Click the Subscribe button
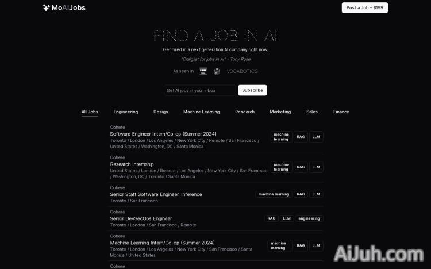 point(252,90)
